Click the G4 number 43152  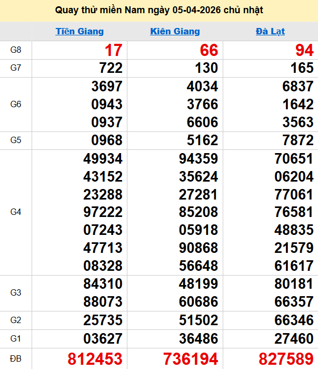103,176
